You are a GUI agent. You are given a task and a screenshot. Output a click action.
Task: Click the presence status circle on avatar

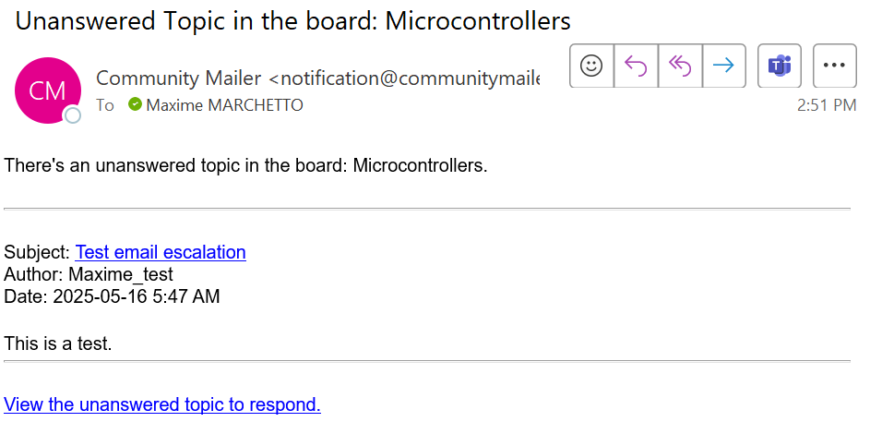(x=73, y=115)
